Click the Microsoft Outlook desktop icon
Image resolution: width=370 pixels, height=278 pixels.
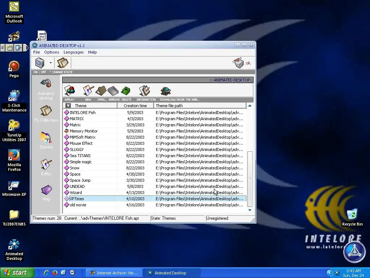[14, 12]
